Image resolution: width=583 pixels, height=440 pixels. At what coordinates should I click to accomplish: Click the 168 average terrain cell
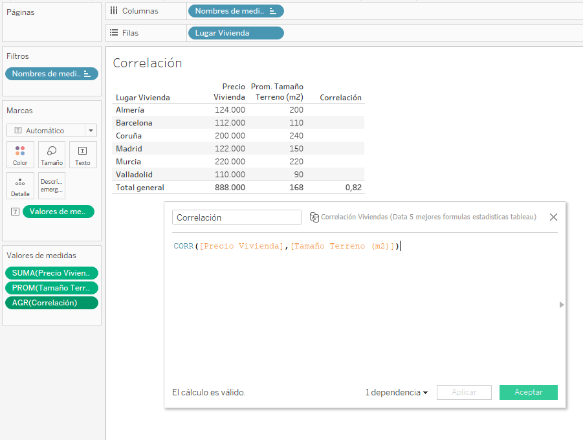click(296, 188)
